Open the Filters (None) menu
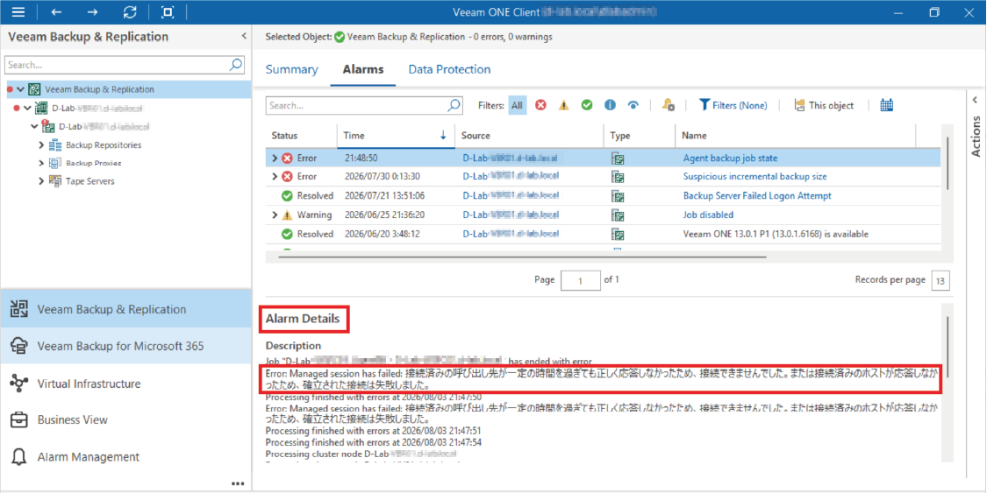Viewport: 987px width, 493px height. coord(733,105)
